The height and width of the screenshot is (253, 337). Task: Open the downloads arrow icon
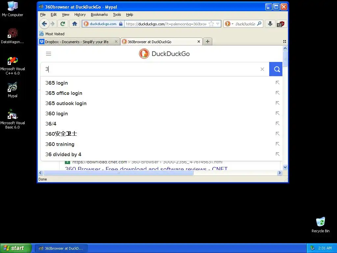click(x=270, y=24)
